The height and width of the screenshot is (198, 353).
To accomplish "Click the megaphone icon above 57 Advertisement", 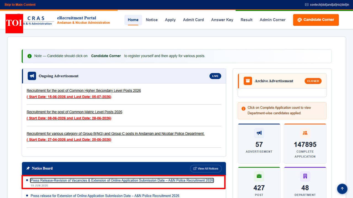I will pyautogui.click(x=259, y=133).
